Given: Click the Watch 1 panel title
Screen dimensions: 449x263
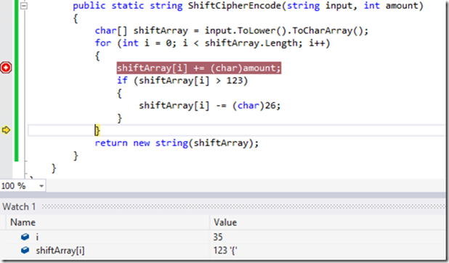Looking at the screenshot, I should [x=19, y=206].
